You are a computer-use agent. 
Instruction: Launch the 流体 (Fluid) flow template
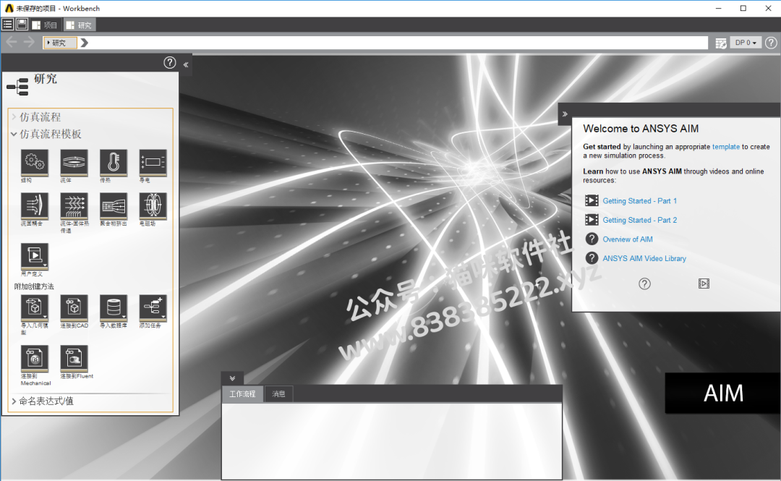click(x=74, y=163)
